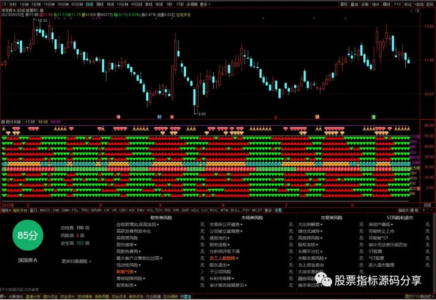Click the 图文F10 button at bottom right

(412, 297)
